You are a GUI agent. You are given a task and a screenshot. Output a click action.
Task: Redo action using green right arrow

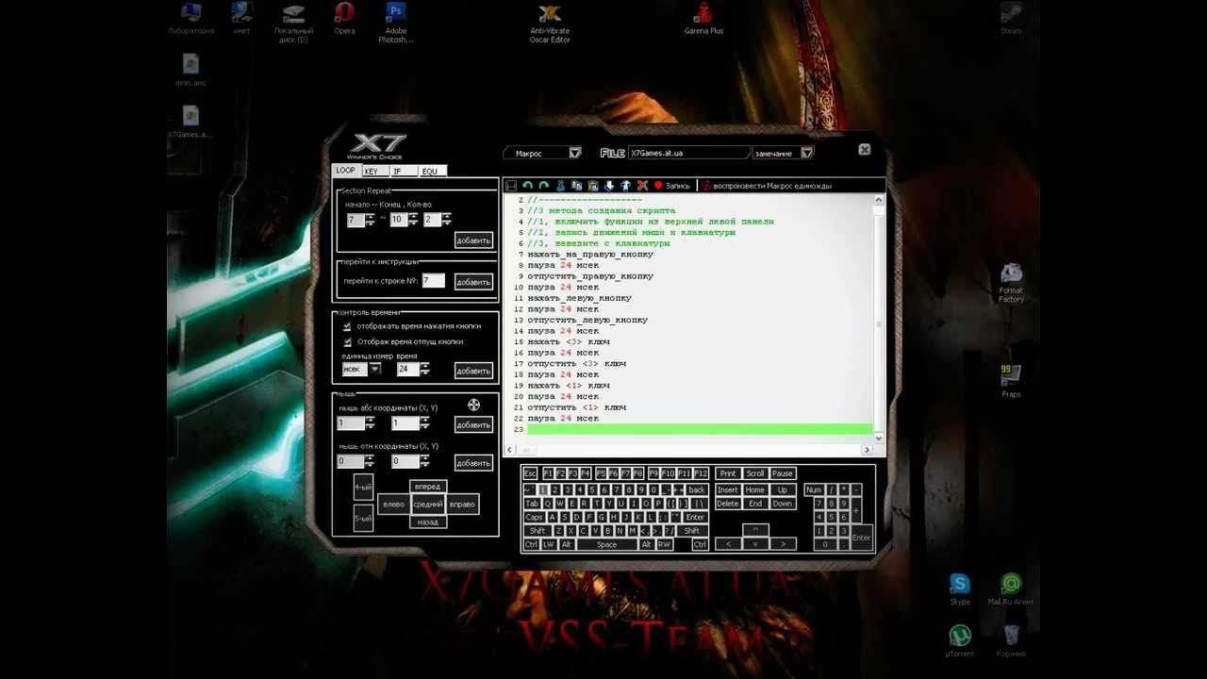coord(544,186)
